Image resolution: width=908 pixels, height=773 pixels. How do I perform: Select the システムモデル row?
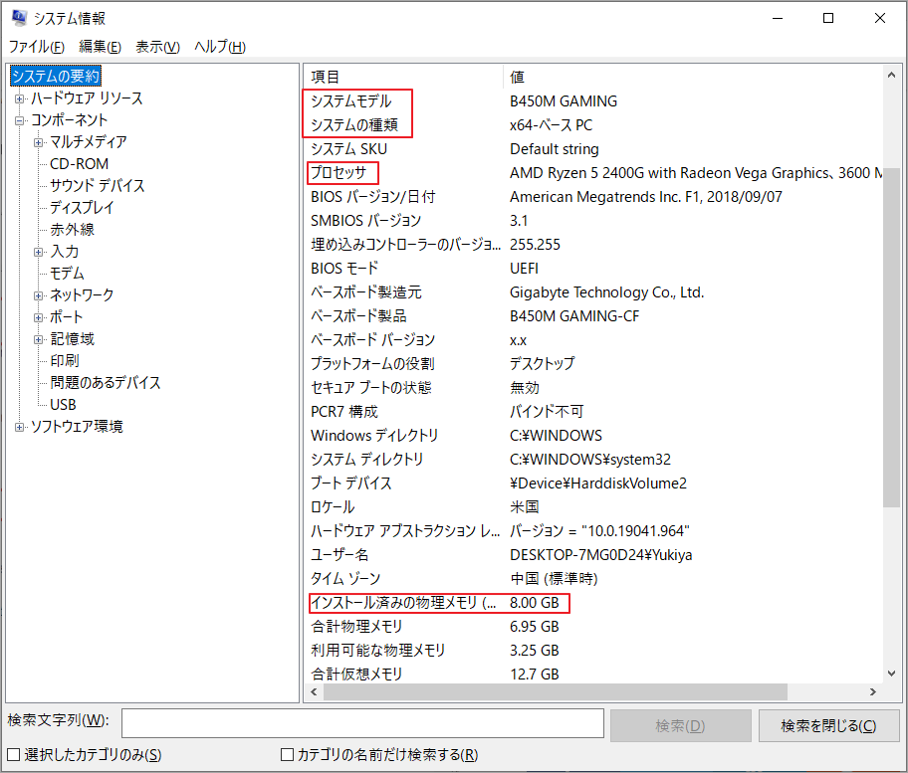coord(593,101)
